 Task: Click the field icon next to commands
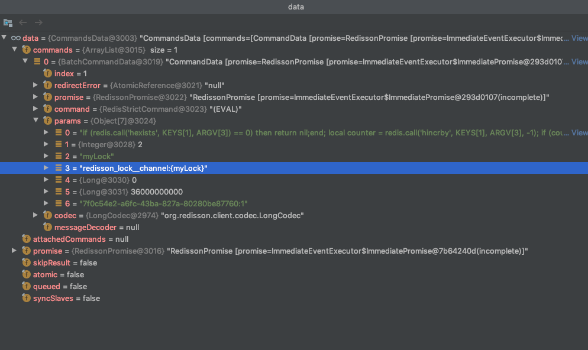pos(26,50)
